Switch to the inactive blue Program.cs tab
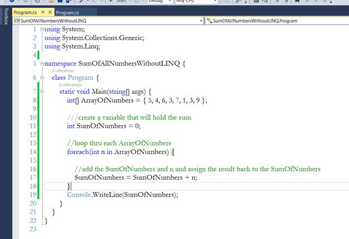Image resolution: width=349 pixels, height=239 pixels. pos(68,13)
